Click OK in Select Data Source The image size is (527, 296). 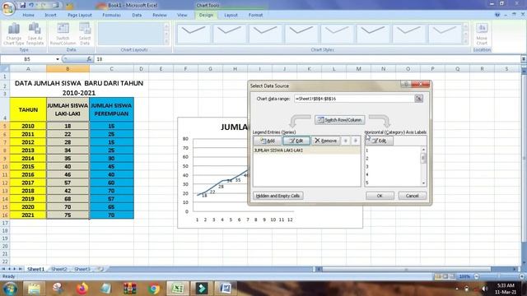pyautogui.click(x=380, y=196)
